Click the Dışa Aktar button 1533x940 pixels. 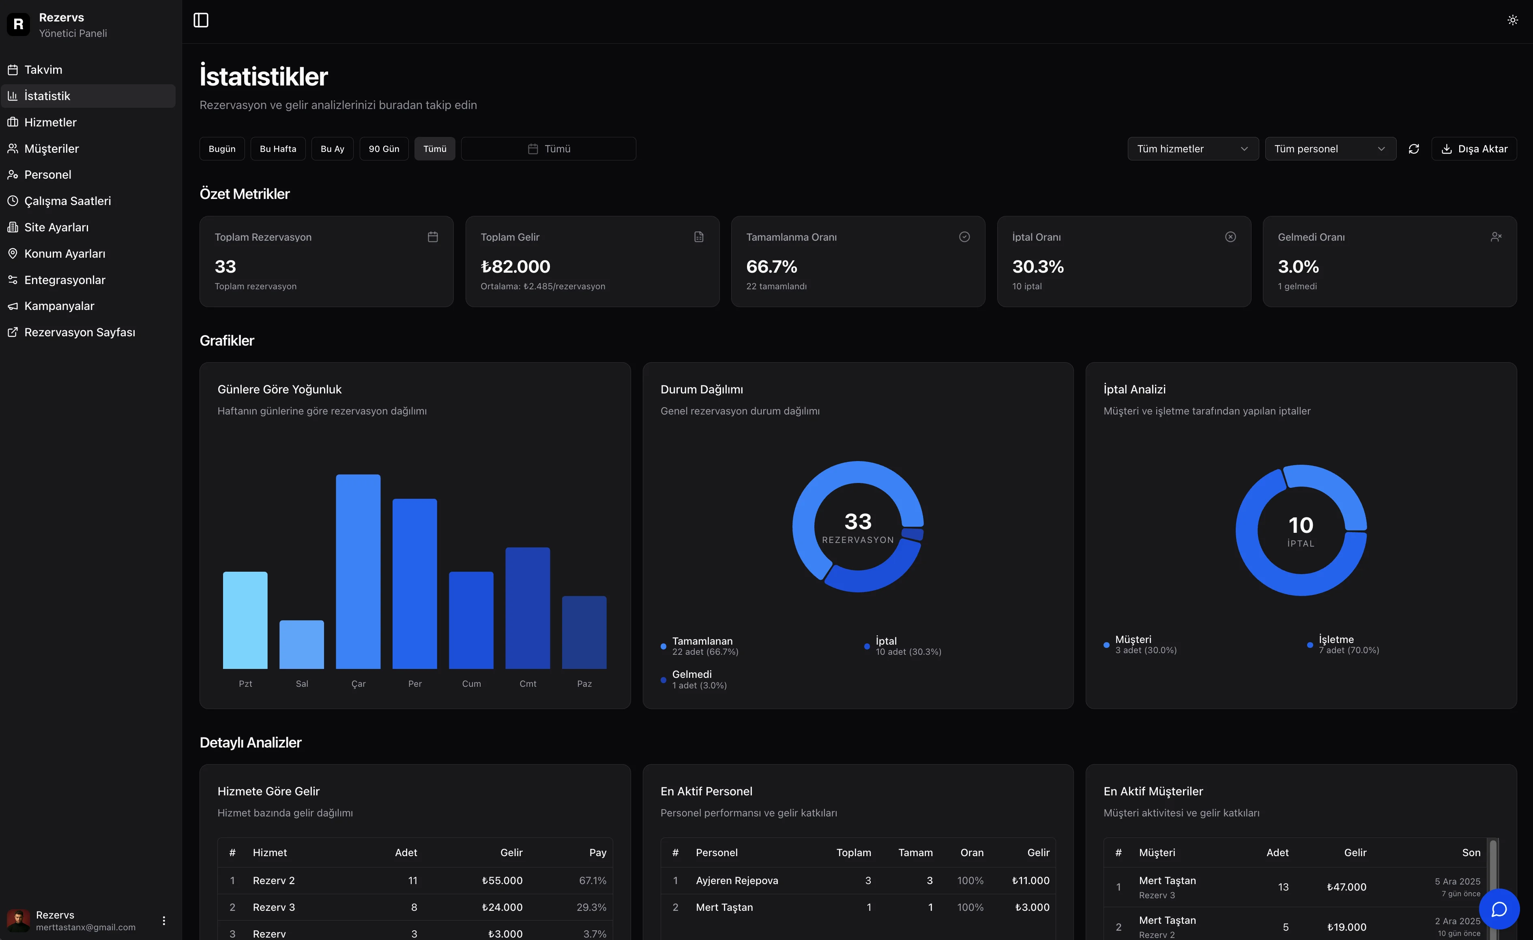[1474, 148]
